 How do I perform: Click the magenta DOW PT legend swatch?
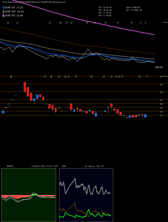3,15
